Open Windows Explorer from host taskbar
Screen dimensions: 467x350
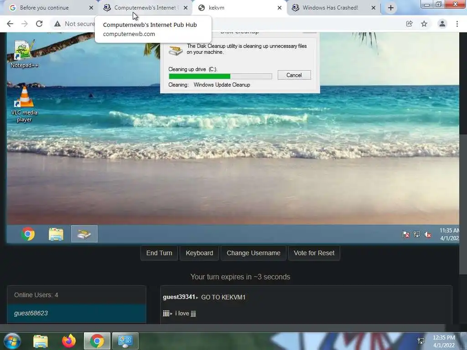click(41, 341)
